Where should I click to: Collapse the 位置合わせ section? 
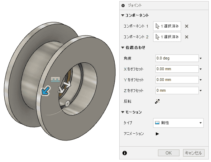pyautogui.click(x=123, y=48)
